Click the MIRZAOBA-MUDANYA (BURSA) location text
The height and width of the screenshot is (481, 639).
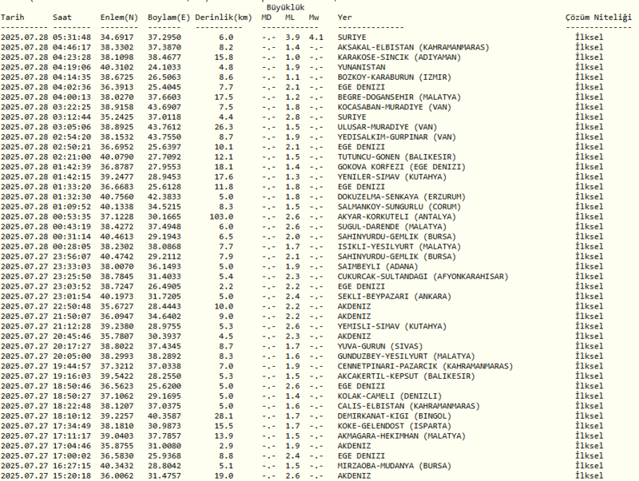click(397, 466)
